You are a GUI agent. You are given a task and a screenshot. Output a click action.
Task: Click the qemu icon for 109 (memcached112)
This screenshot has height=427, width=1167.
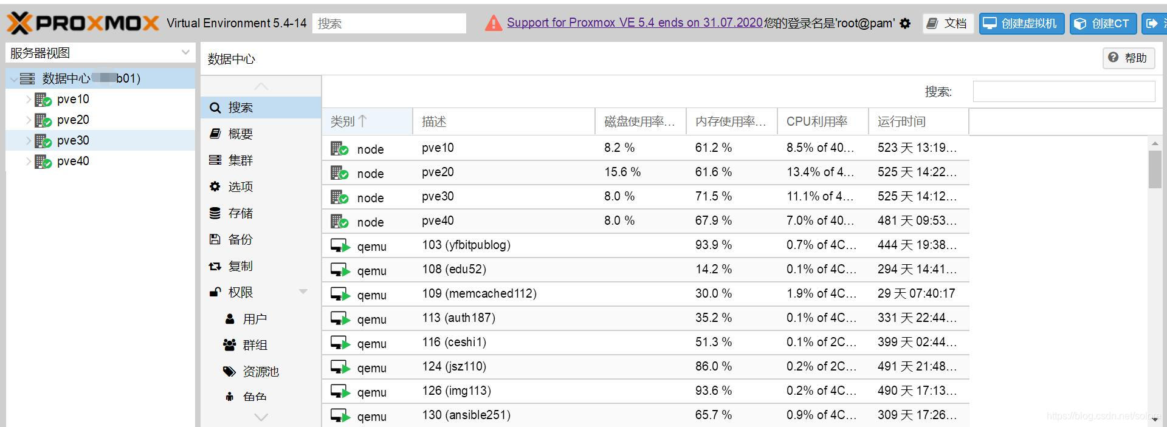(x=340, y=295)
